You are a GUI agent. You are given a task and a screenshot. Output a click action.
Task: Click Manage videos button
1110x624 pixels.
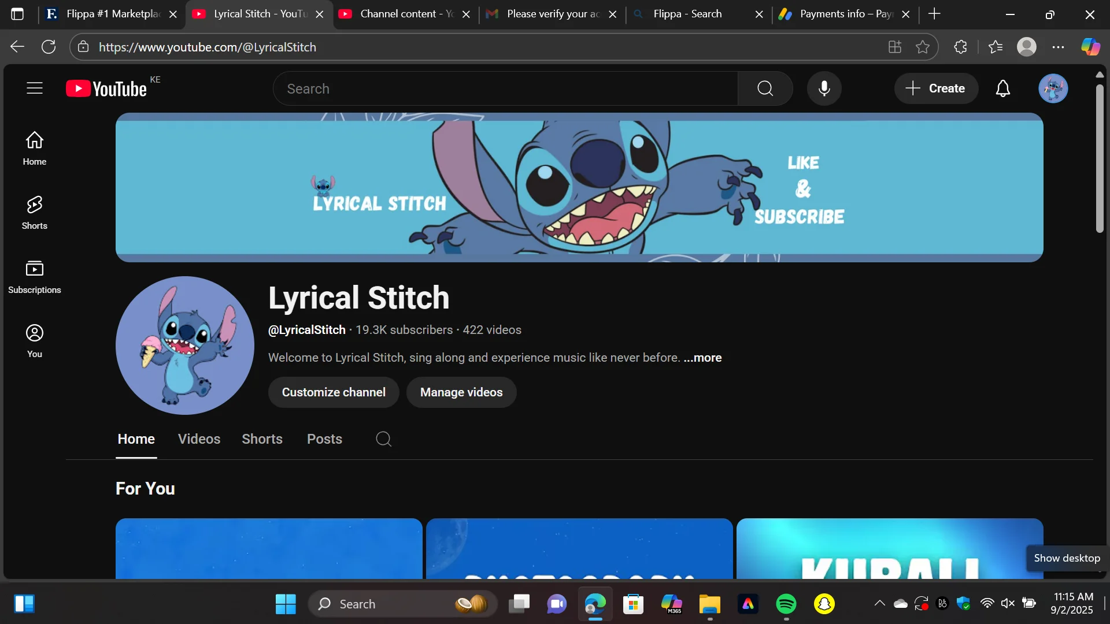click(461, 392)
